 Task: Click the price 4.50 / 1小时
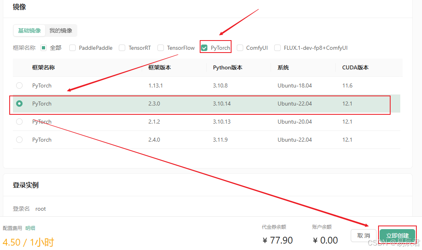(x=28, y=242)
